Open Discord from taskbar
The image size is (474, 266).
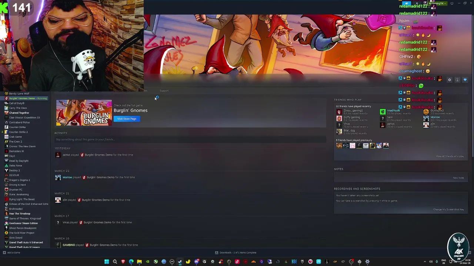196,262
